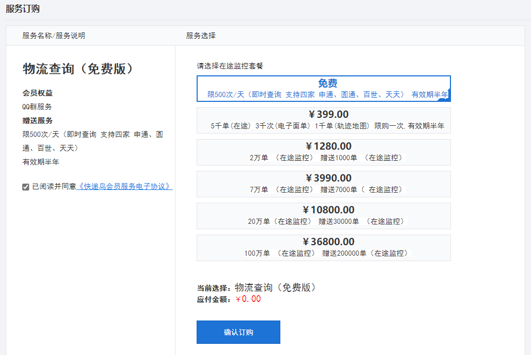Click the 赠送服务 label
Viewport: 531px width, 355px height.
pyautogui.click(x=38, y=120)
